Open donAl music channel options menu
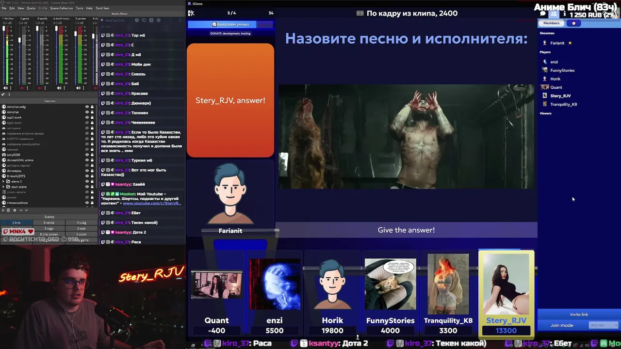Image resolution: width=621 pixels, height=349 pixels. [64, 88]
